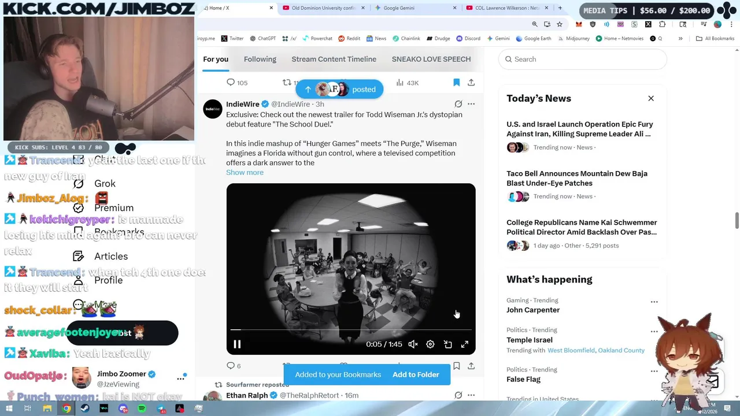Expand hidden bookmarks overflow chevron
This screenshot has width=740, height=416.
[680, 38]
